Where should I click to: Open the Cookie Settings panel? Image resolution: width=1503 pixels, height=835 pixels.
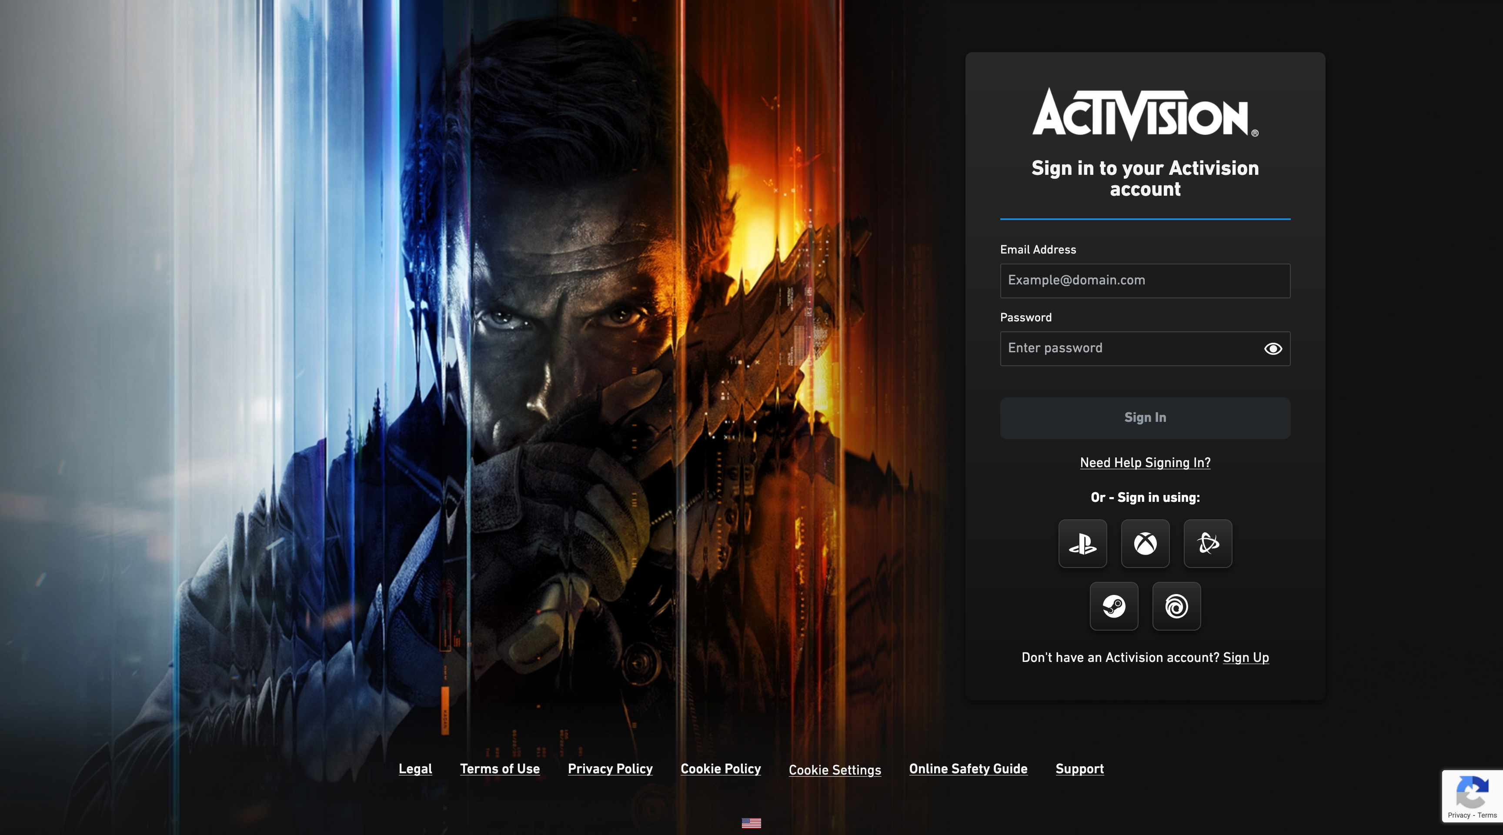(835, 770)
